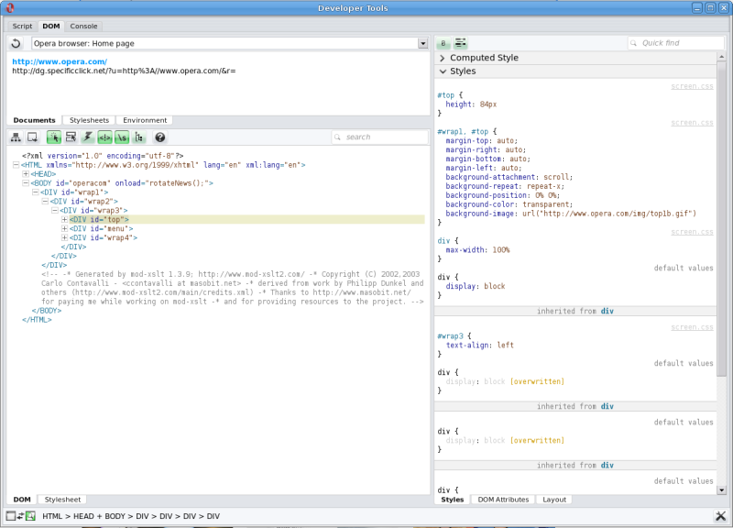Viewport: 733px width, 528px height.
Task: Open the Console tab
Action: 83,26
